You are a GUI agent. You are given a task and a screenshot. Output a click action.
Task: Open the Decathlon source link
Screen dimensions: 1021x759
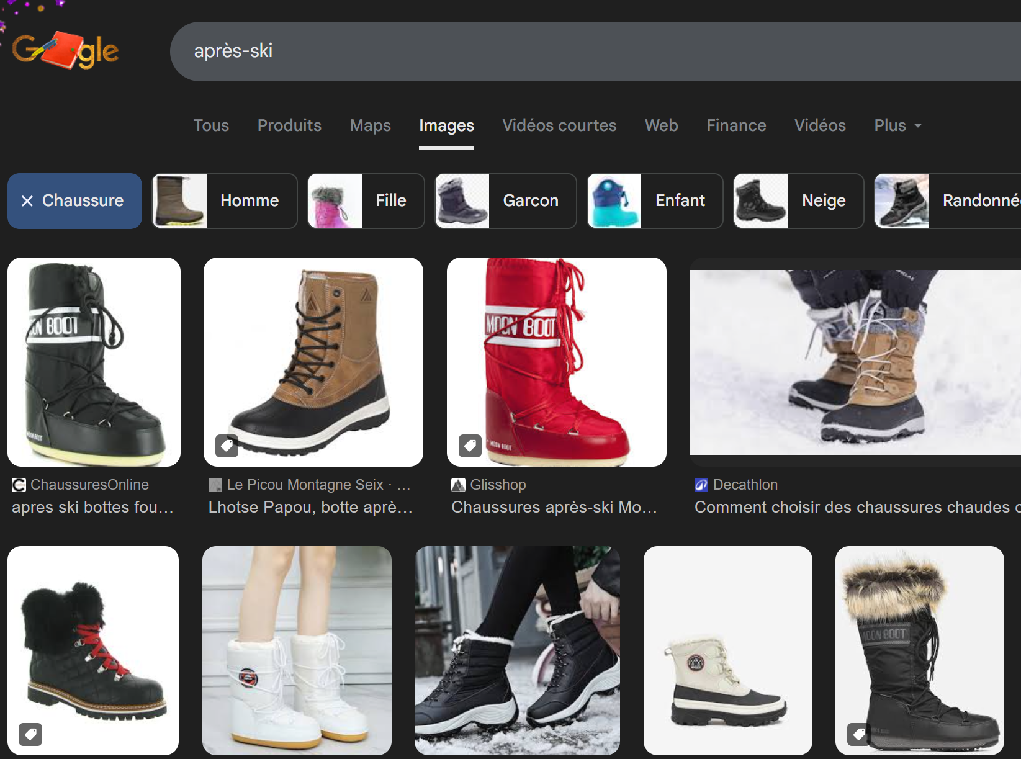[x=745, y=485]
